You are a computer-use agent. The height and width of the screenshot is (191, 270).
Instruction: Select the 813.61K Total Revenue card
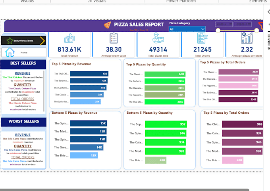(69, 45)
